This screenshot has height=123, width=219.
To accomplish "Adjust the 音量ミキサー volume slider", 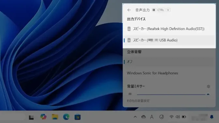I will point(173,94).
